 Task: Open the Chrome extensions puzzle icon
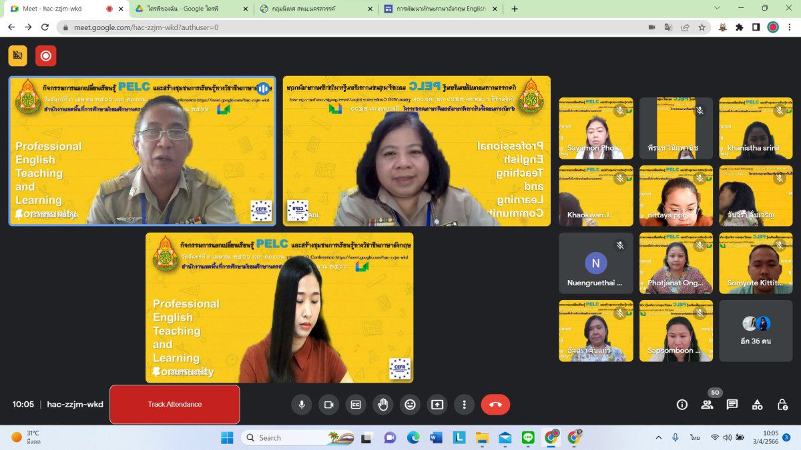(739, 27)
